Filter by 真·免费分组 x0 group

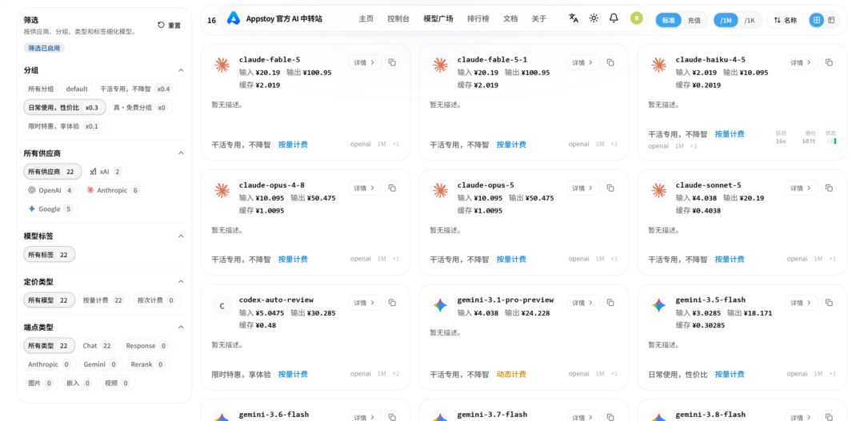tap(140, 107)
